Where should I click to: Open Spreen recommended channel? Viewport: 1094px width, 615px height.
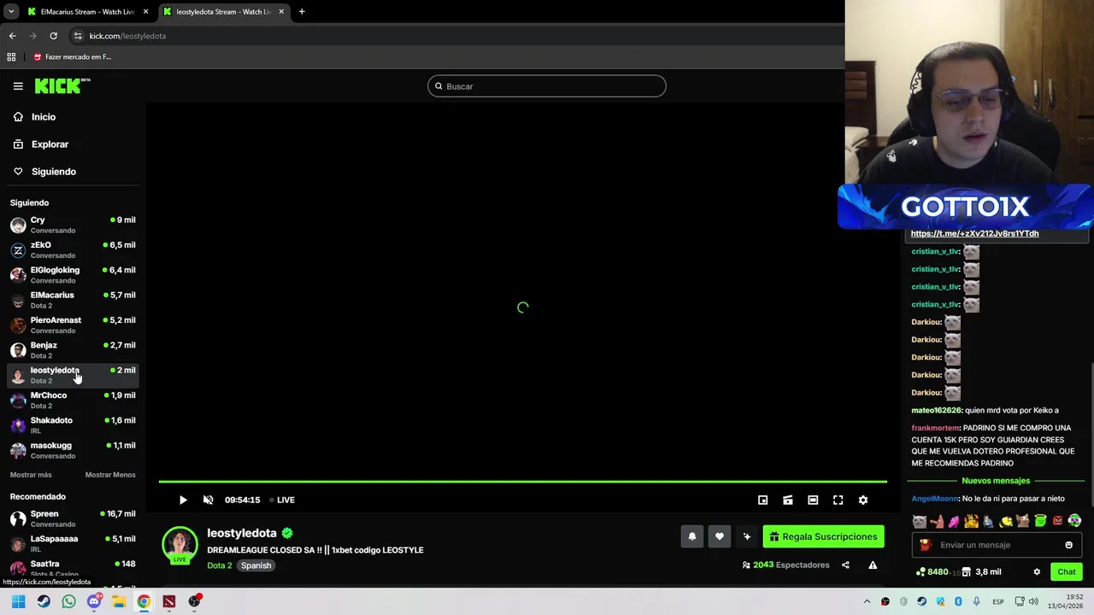[x=73, y=518]
